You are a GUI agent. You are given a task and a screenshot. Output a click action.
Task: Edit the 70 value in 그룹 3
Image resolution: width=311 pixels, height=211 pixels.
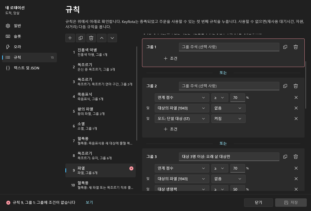pyautogui.click(x=238, y=168)
